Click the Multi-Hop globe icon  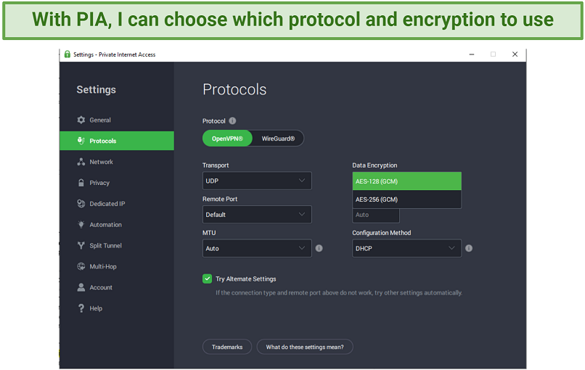[81, 266]
